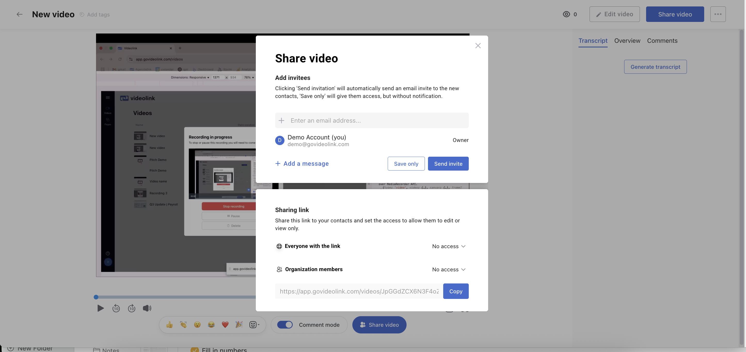Screen dimensions: 746x352
Task: Click forward 10 seconds icon
Action: click(131, 308)
